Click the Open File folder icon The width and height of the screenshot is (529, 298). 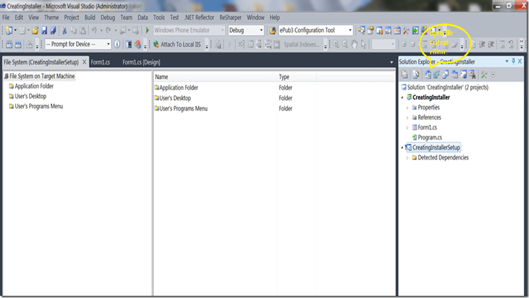(x=35, y=31)
